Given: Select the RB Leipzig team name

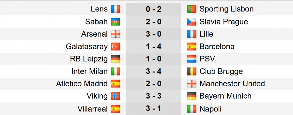Looking at the screenshot, I should pos(89,59).
